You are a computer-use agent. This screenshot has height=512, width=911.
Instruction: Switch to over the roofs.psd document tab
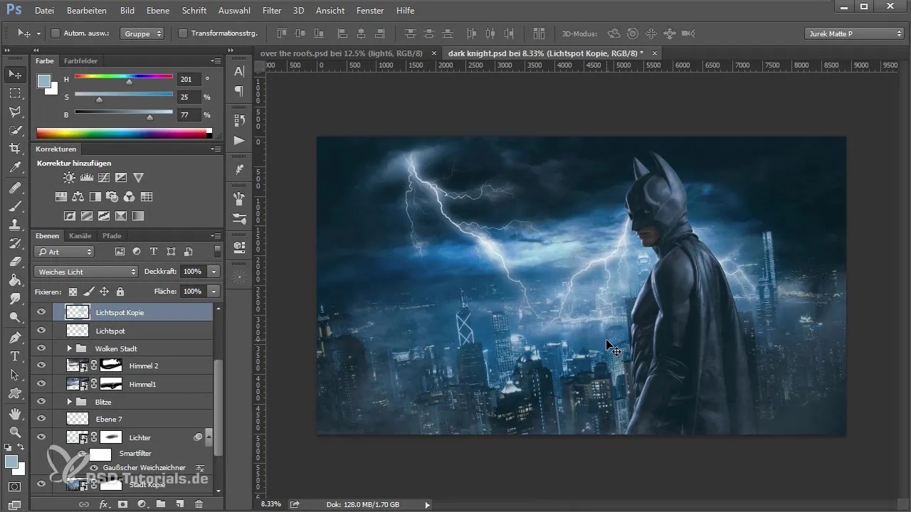click(x=342, y=53)
